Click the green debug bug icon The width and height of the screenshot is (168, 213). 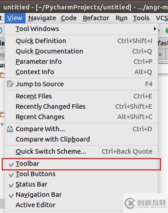[x=167, y=31]
